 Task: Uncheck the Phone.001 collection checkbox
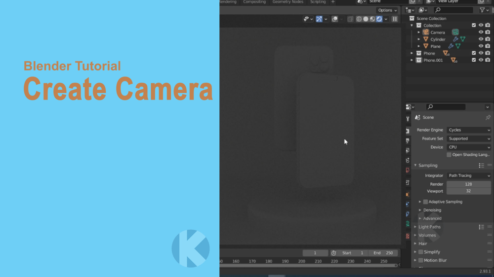tap(474, 60)
